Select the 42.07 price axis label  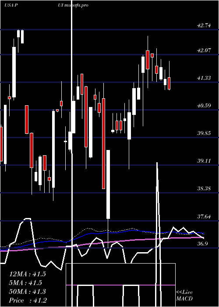tap(204, 50)
